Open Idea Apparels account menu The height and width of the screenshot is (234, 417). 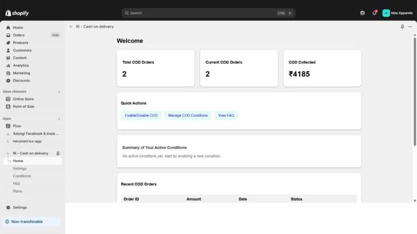[397, 13]
